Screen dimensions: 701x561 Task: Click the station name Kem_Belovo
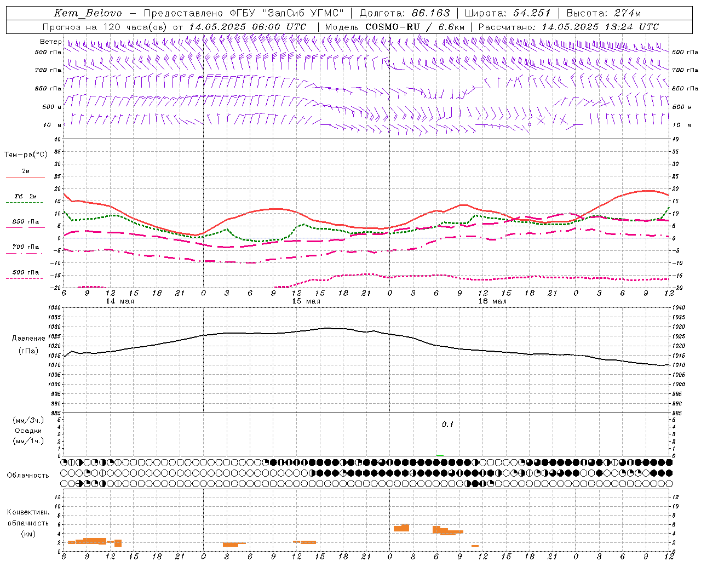88,13
